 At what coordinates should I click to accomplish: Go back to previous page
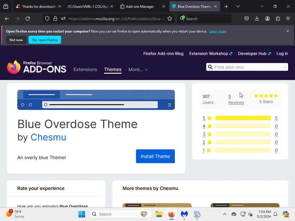click(x=7, y=19)
